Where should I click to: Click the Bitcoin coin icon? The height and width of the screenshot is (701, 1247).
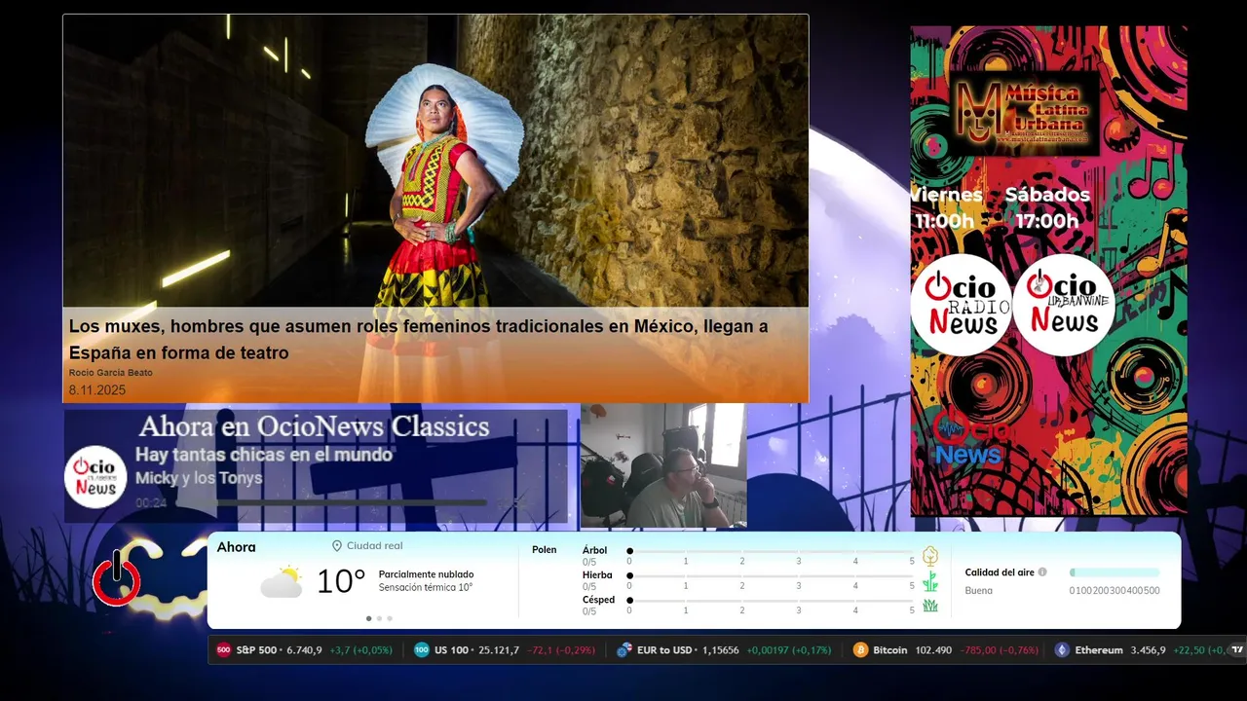coord(860,649)
